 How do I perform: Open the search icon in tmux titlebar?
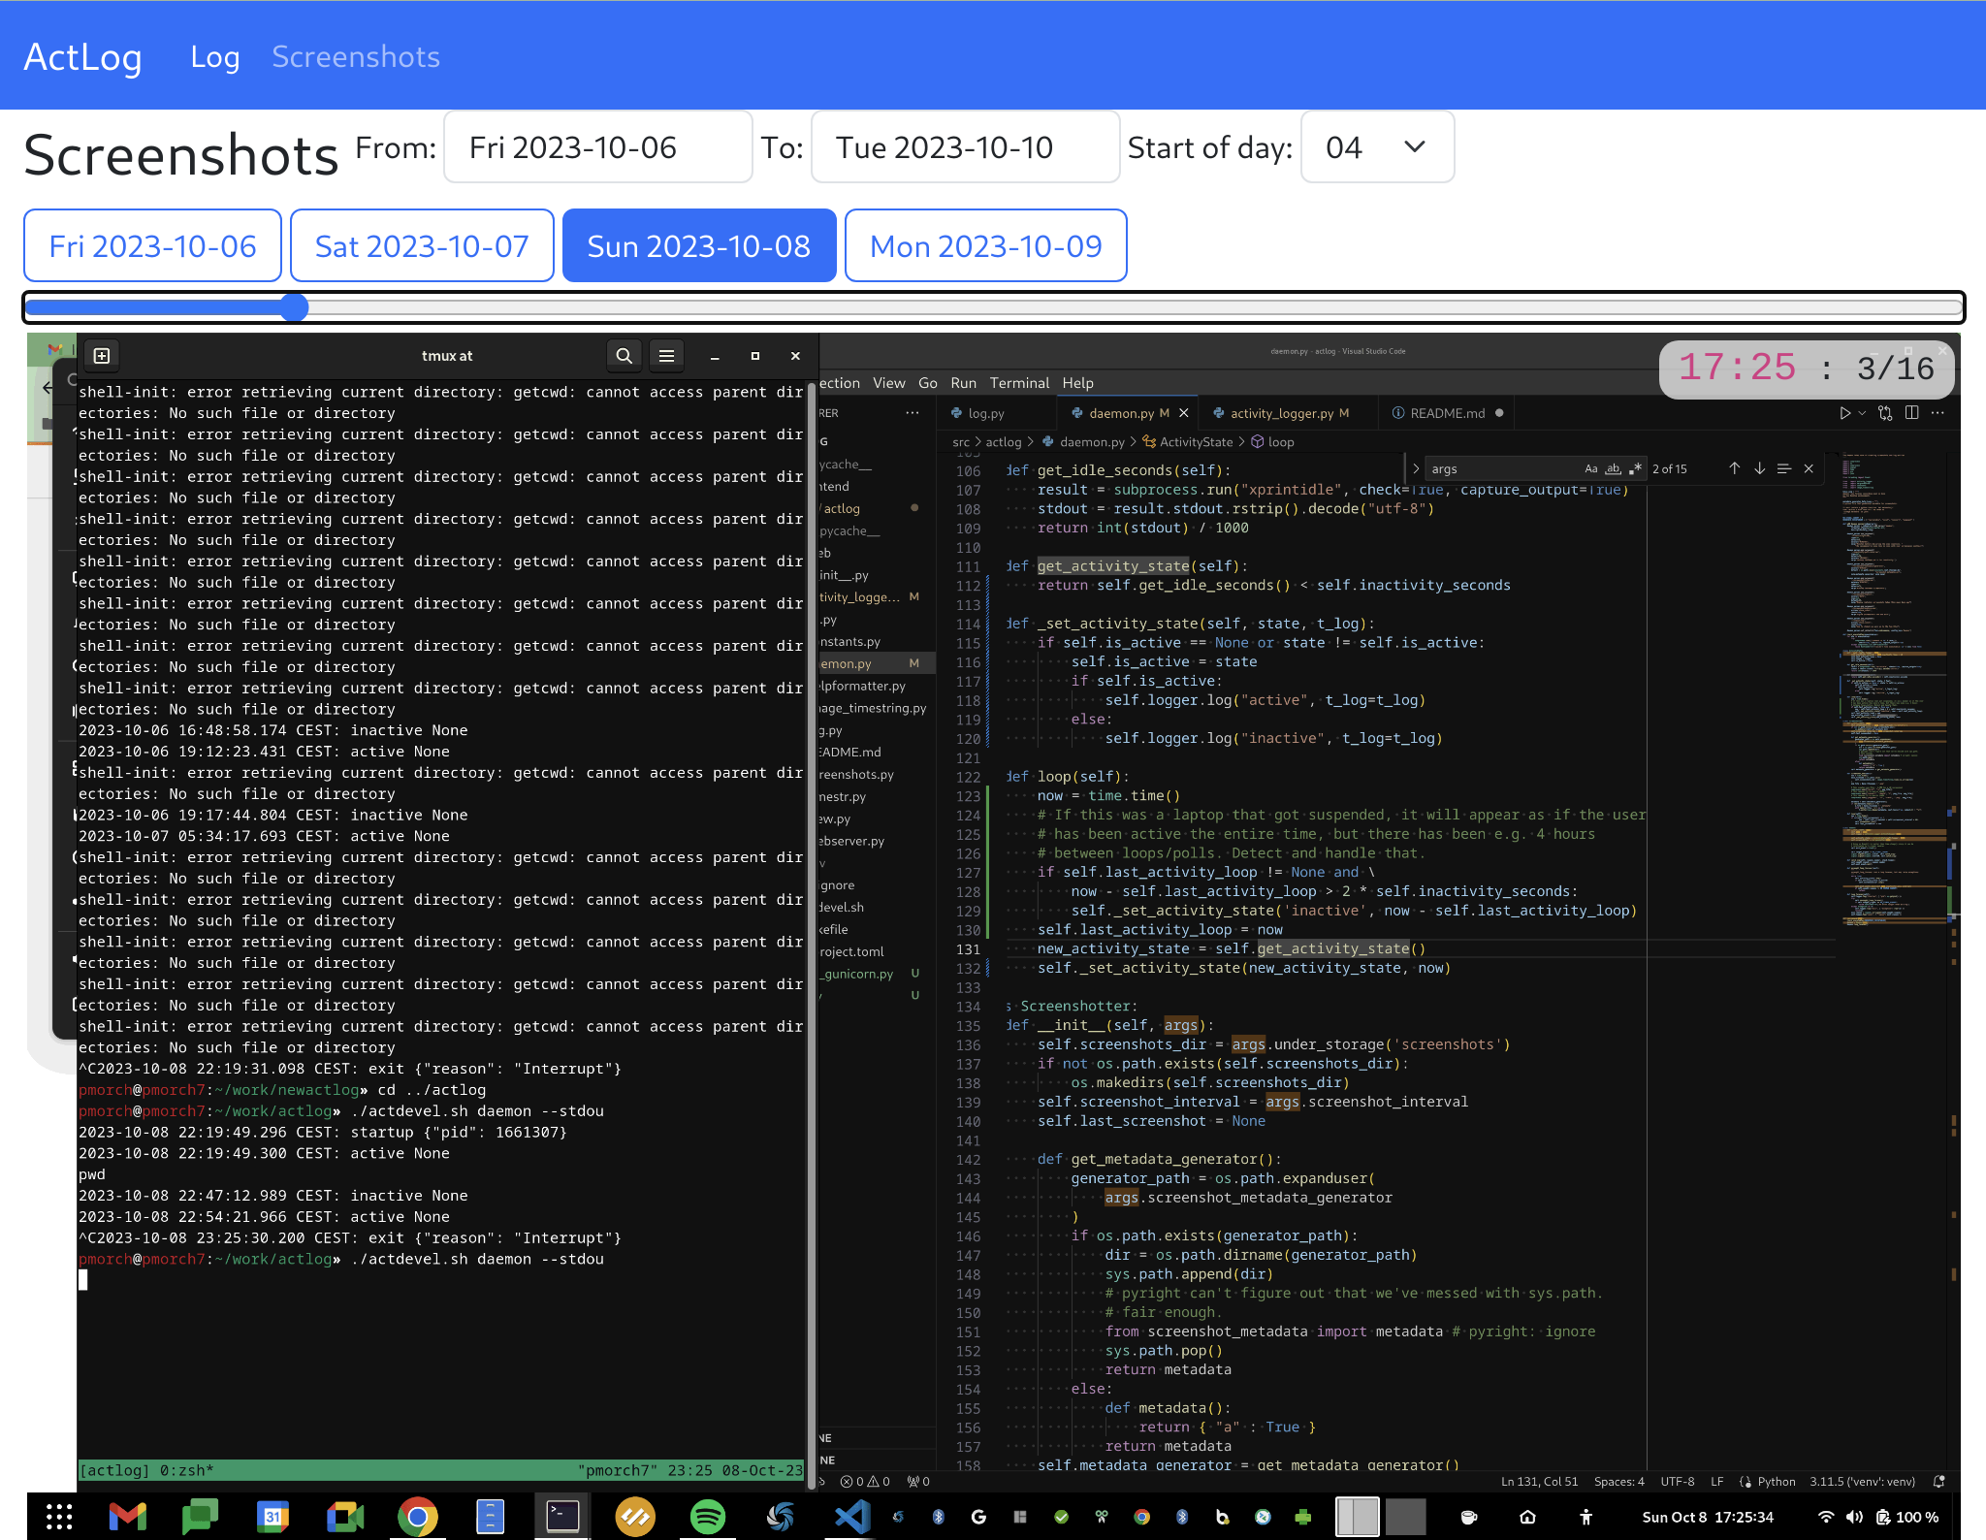624,355
